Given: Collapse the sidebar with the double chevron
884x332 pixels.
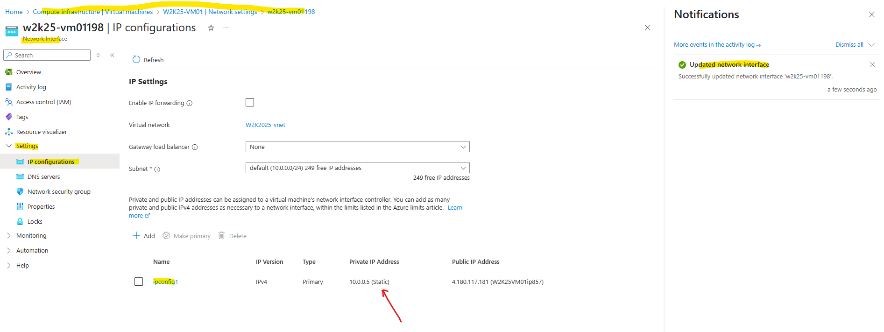Looking at the screenshot, I should coord(112,55).
